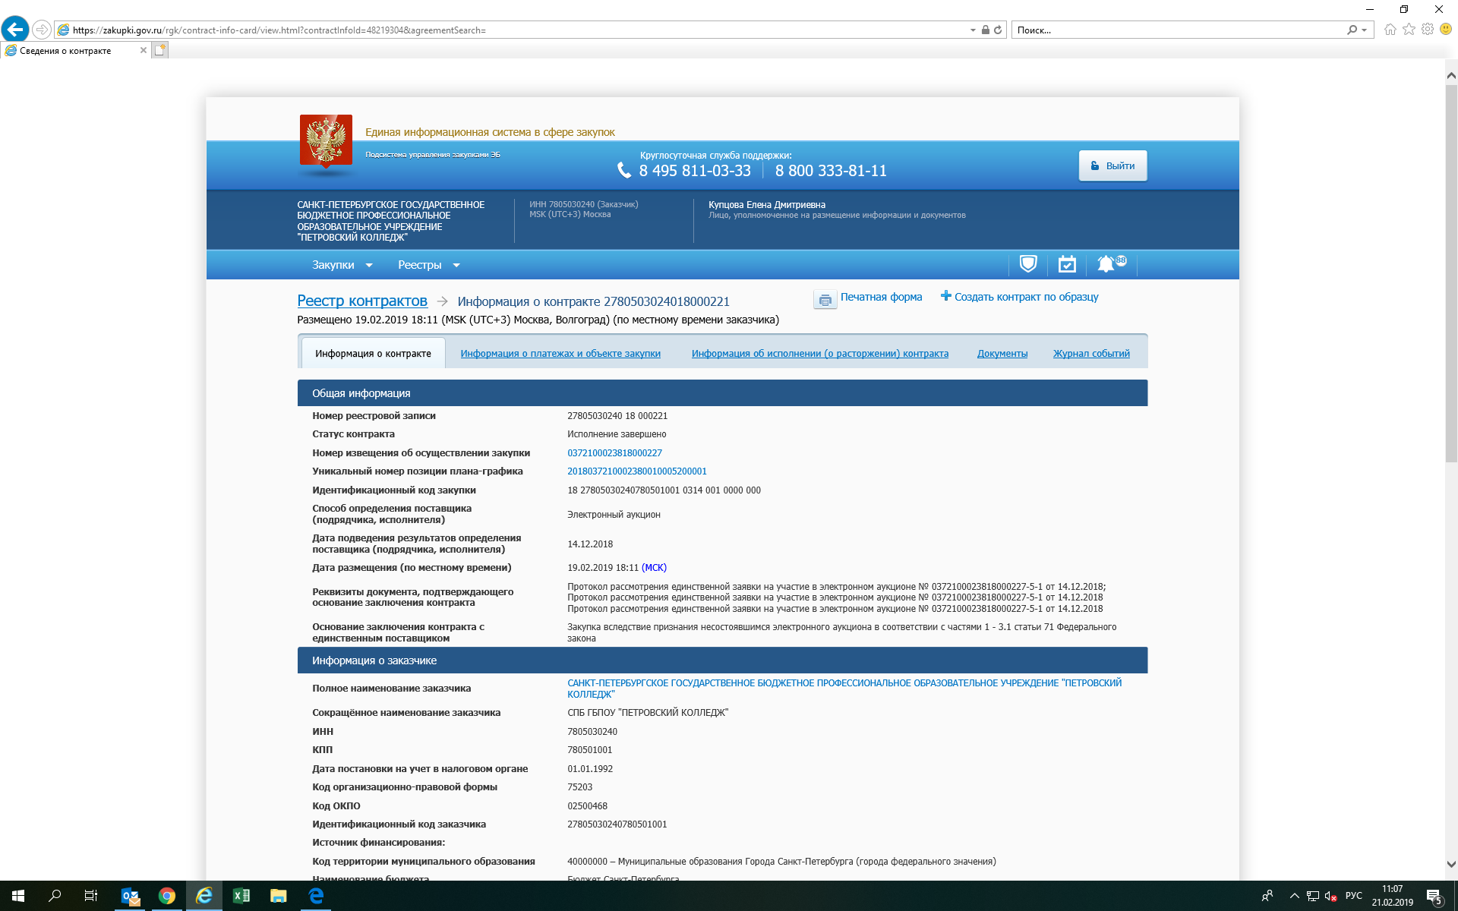Open the Документы tab
Screen dimensions: 1458x911
(1002, 354)
